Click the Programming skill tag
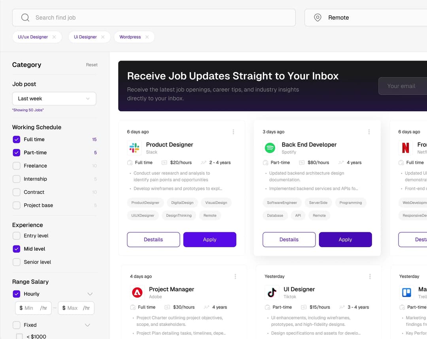The width and height of the screenshot is (427, 339). click(351, 203)
